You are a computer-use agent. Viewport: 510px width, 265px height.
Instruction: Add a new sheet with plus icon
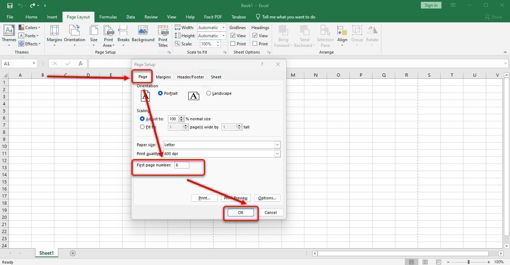[x=73, y=253]
